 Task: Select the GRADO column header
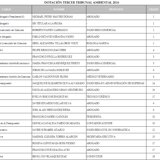point(153,9)
